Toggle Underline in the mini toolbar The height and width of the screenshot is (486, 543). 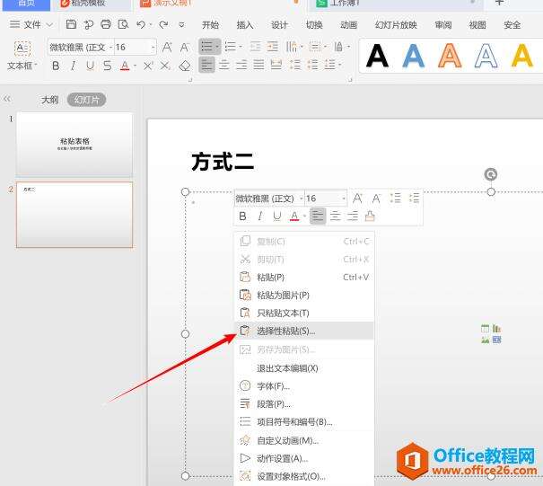point(277,216)
